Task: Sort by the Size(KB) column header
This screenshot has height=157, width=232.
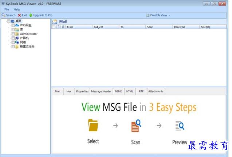Action: 213,27
